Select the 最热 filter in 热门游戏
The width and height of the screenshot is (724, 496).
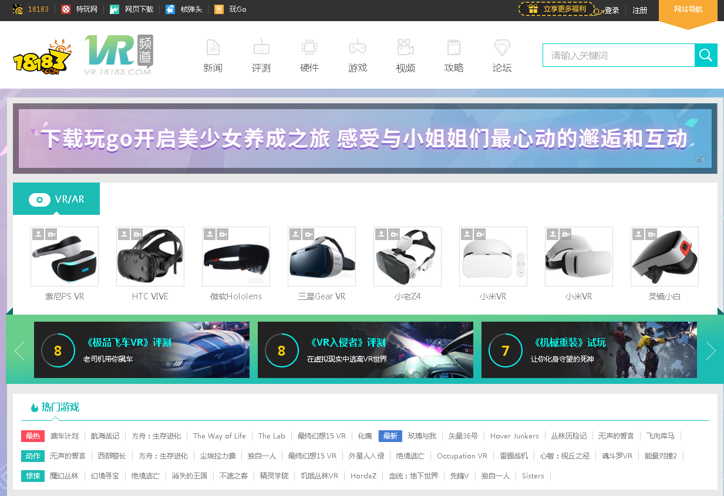(x=32, y=436)
